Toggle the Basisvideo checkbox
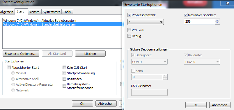Image resolution: width=234 pixels, height=110 pixels. 64,79
